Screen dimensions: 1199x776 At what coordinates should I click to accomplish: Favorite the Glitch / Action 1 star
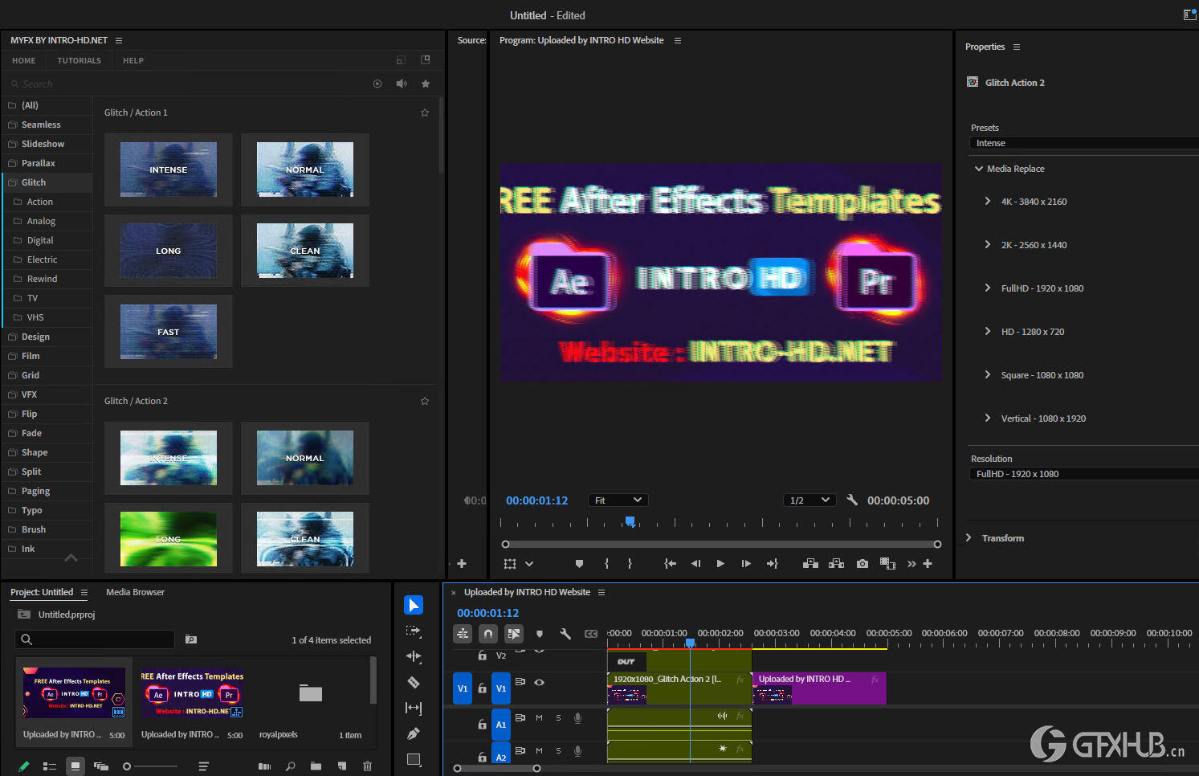point(425,112)
